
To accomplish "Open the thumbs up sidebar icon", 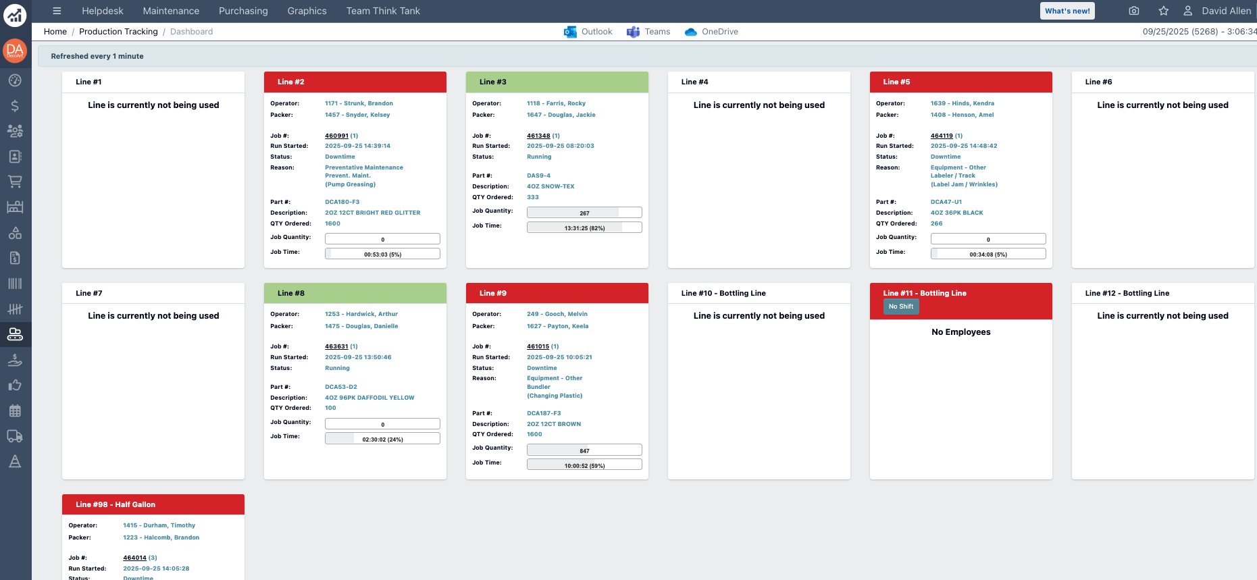I will click(x=15, y=386).
